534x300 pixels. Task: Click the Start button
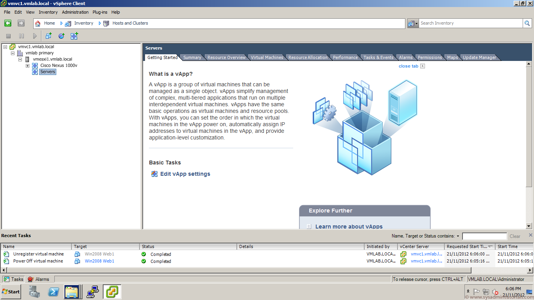coord(11,292)
